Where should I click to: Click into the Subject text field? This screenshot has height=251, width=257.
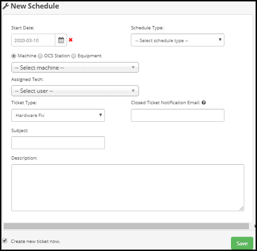click(x=58, y=143)
